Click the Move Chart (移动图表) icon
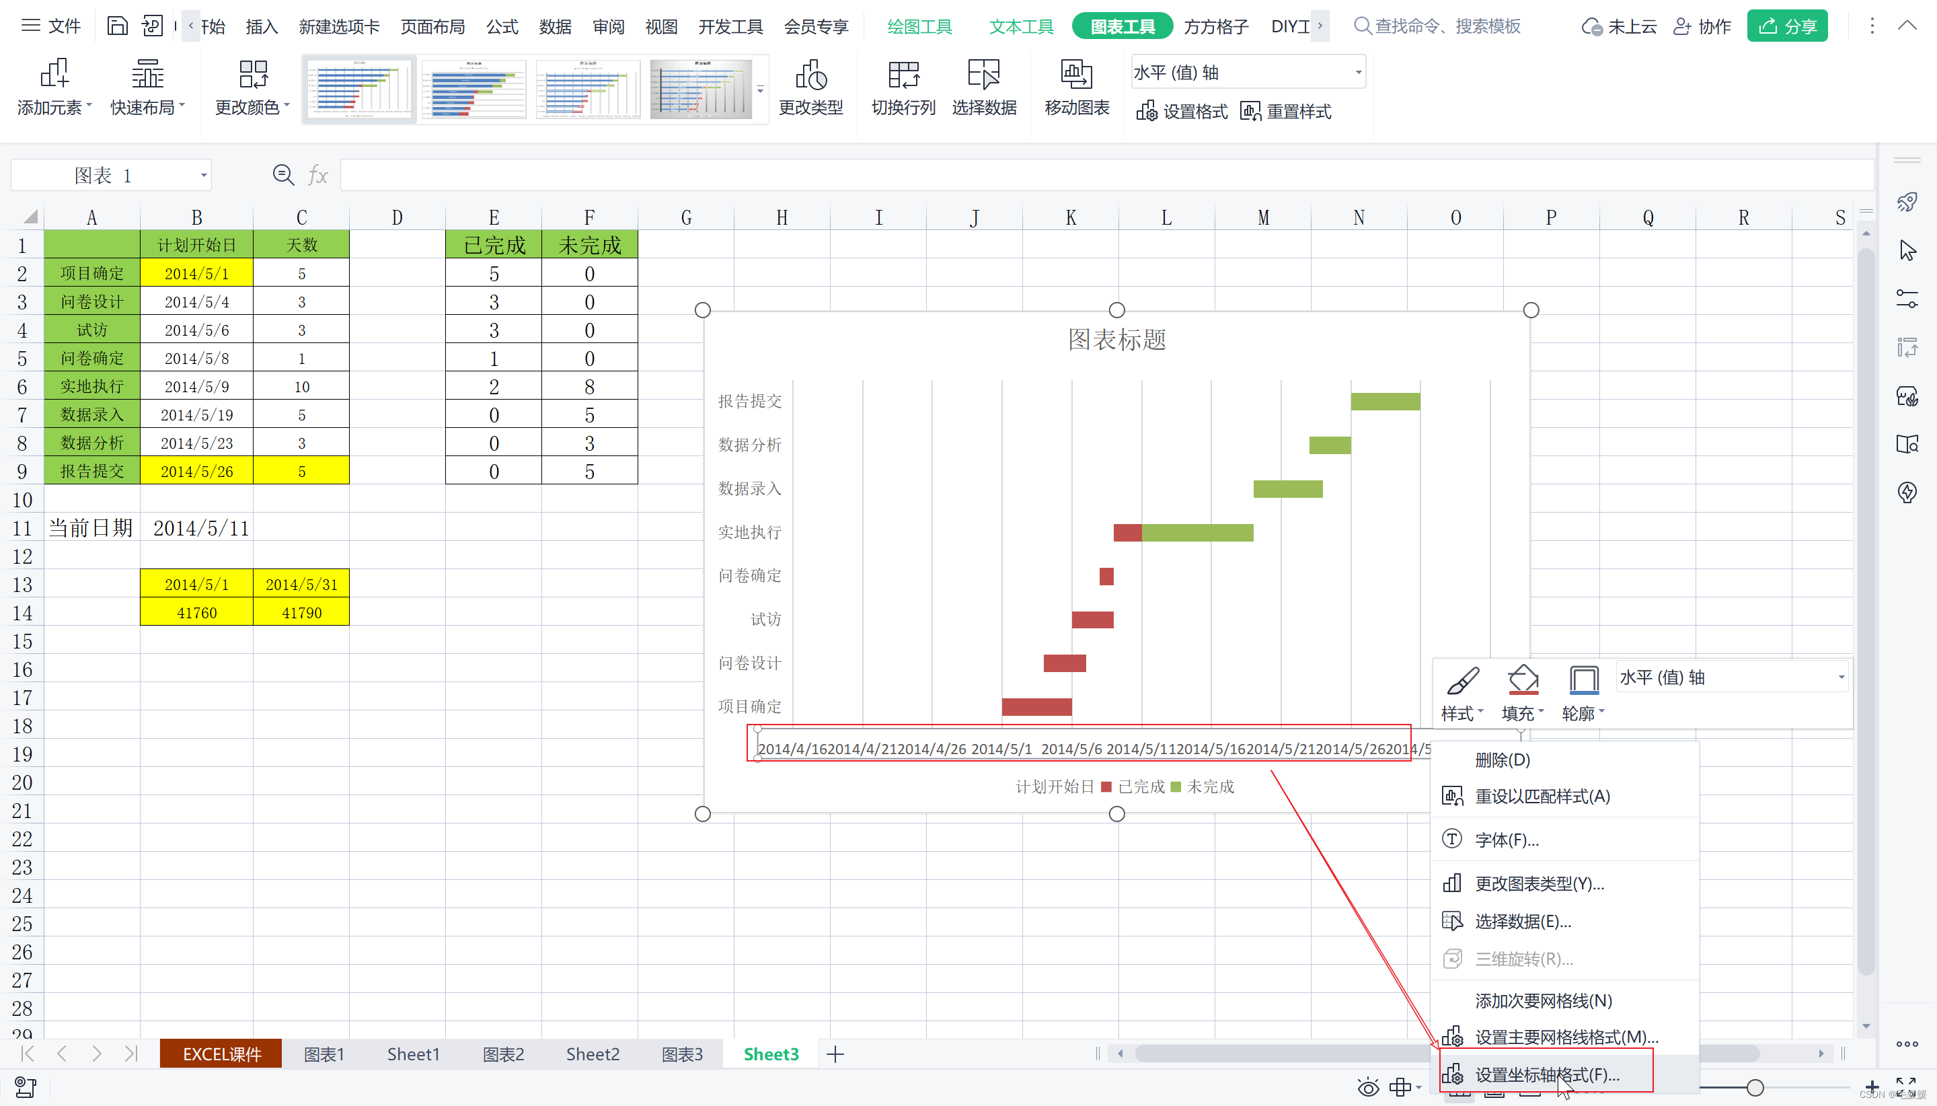Viewport: 1937px width, 1106px height. click(1076, 75)
